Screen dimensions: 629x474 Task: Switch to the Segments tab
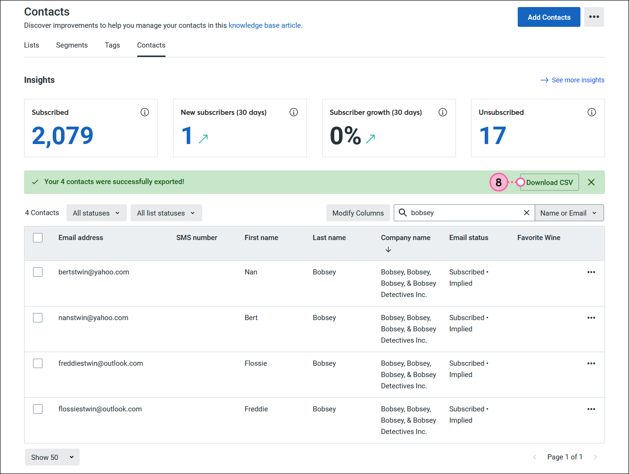72,45
